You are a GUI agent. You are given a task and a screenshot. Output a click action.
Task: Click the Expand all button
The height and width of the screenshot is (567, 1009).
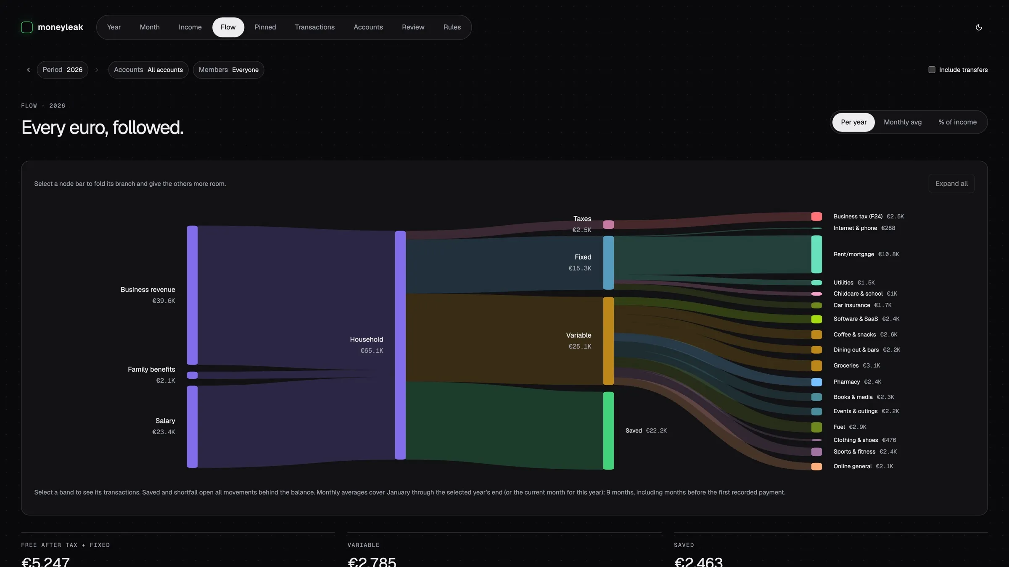pos(951,184)
